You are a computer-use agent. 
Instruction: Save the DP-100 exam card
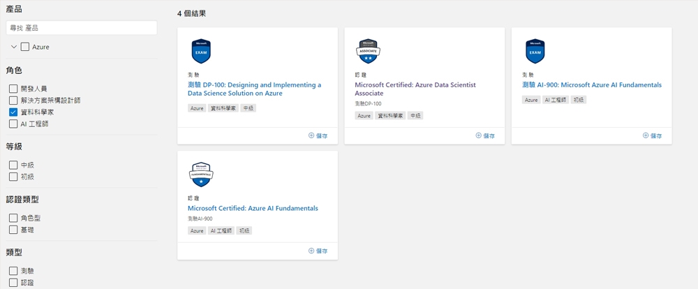tap(318, 136)
